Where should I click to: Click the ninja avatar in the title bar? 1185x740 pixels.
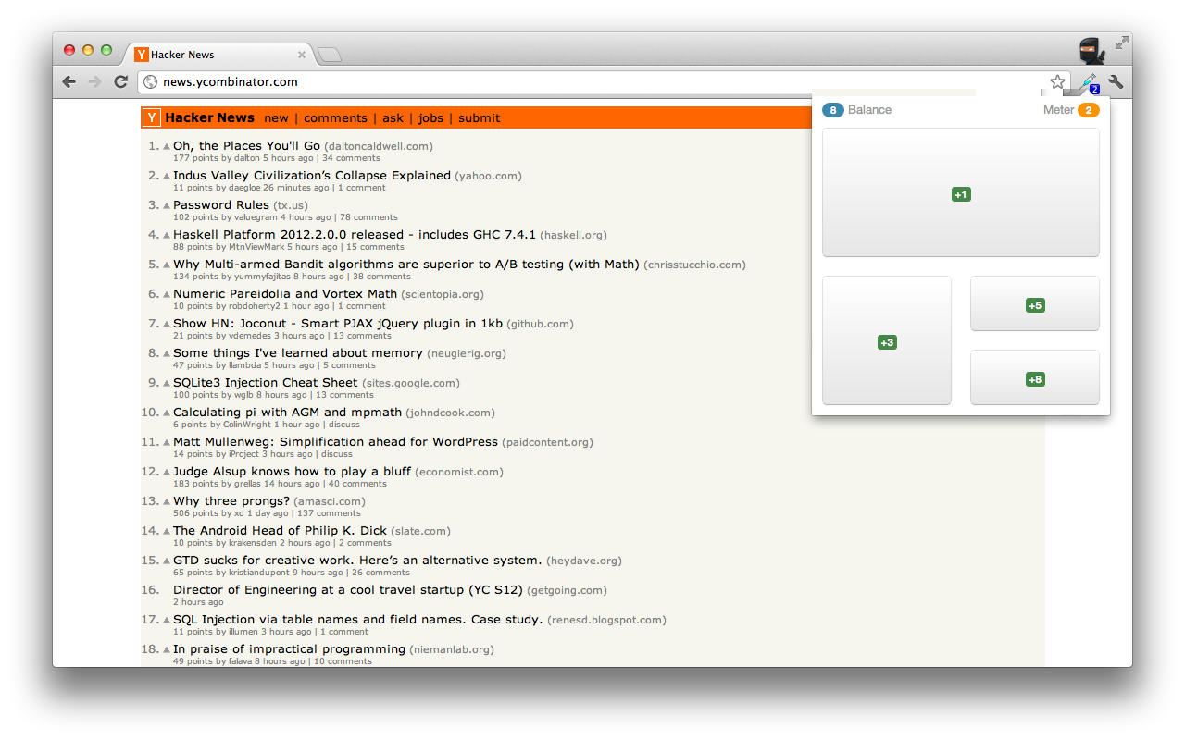click(x=1091, y=51)
